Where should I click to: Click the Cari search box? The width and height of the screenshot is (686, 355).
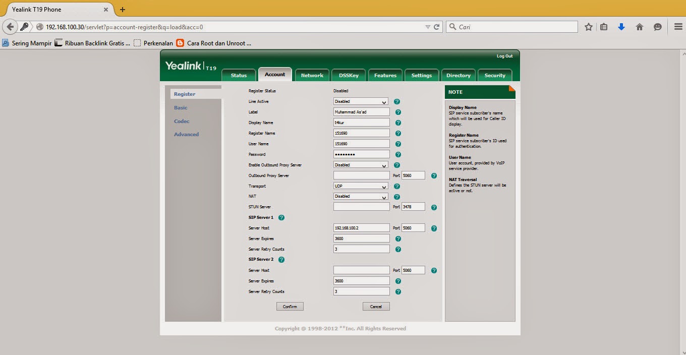tap(512, 27)
